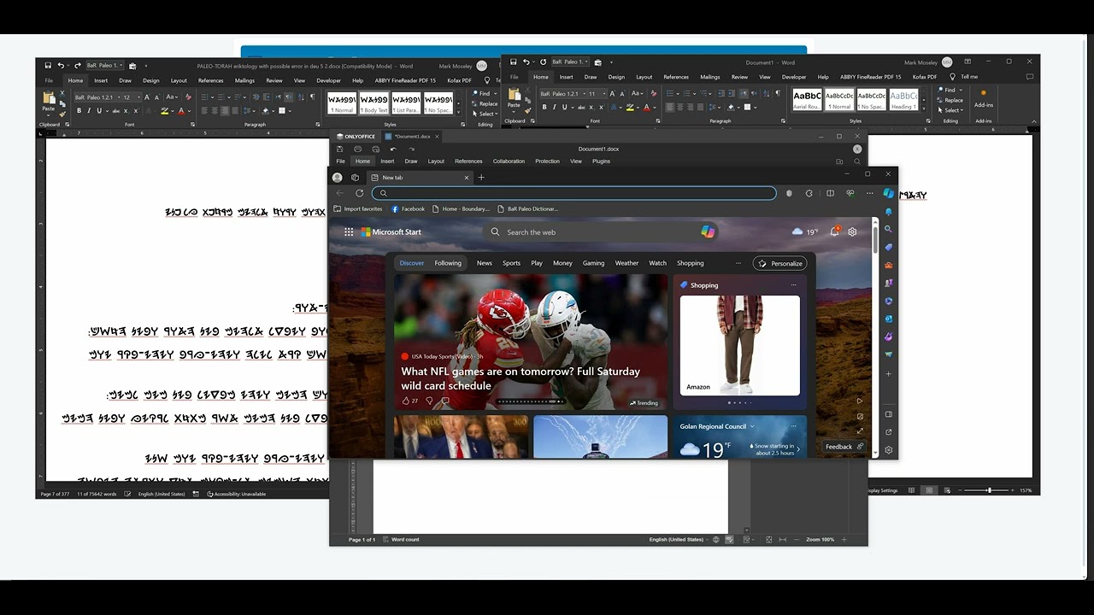Open Microsoft Start page settings gear

point(852,231)
